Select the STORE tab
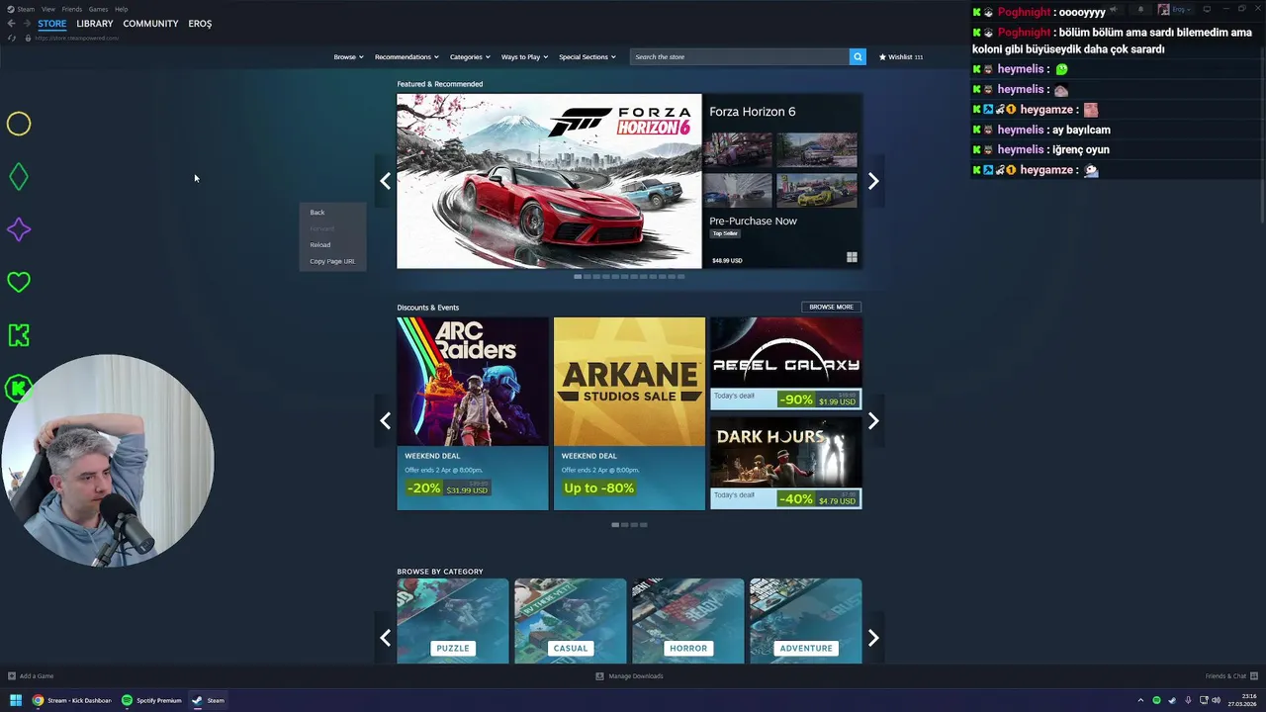Image resolution: width=1266 pixels, height=712 pixels. click(x=52, y=24)
